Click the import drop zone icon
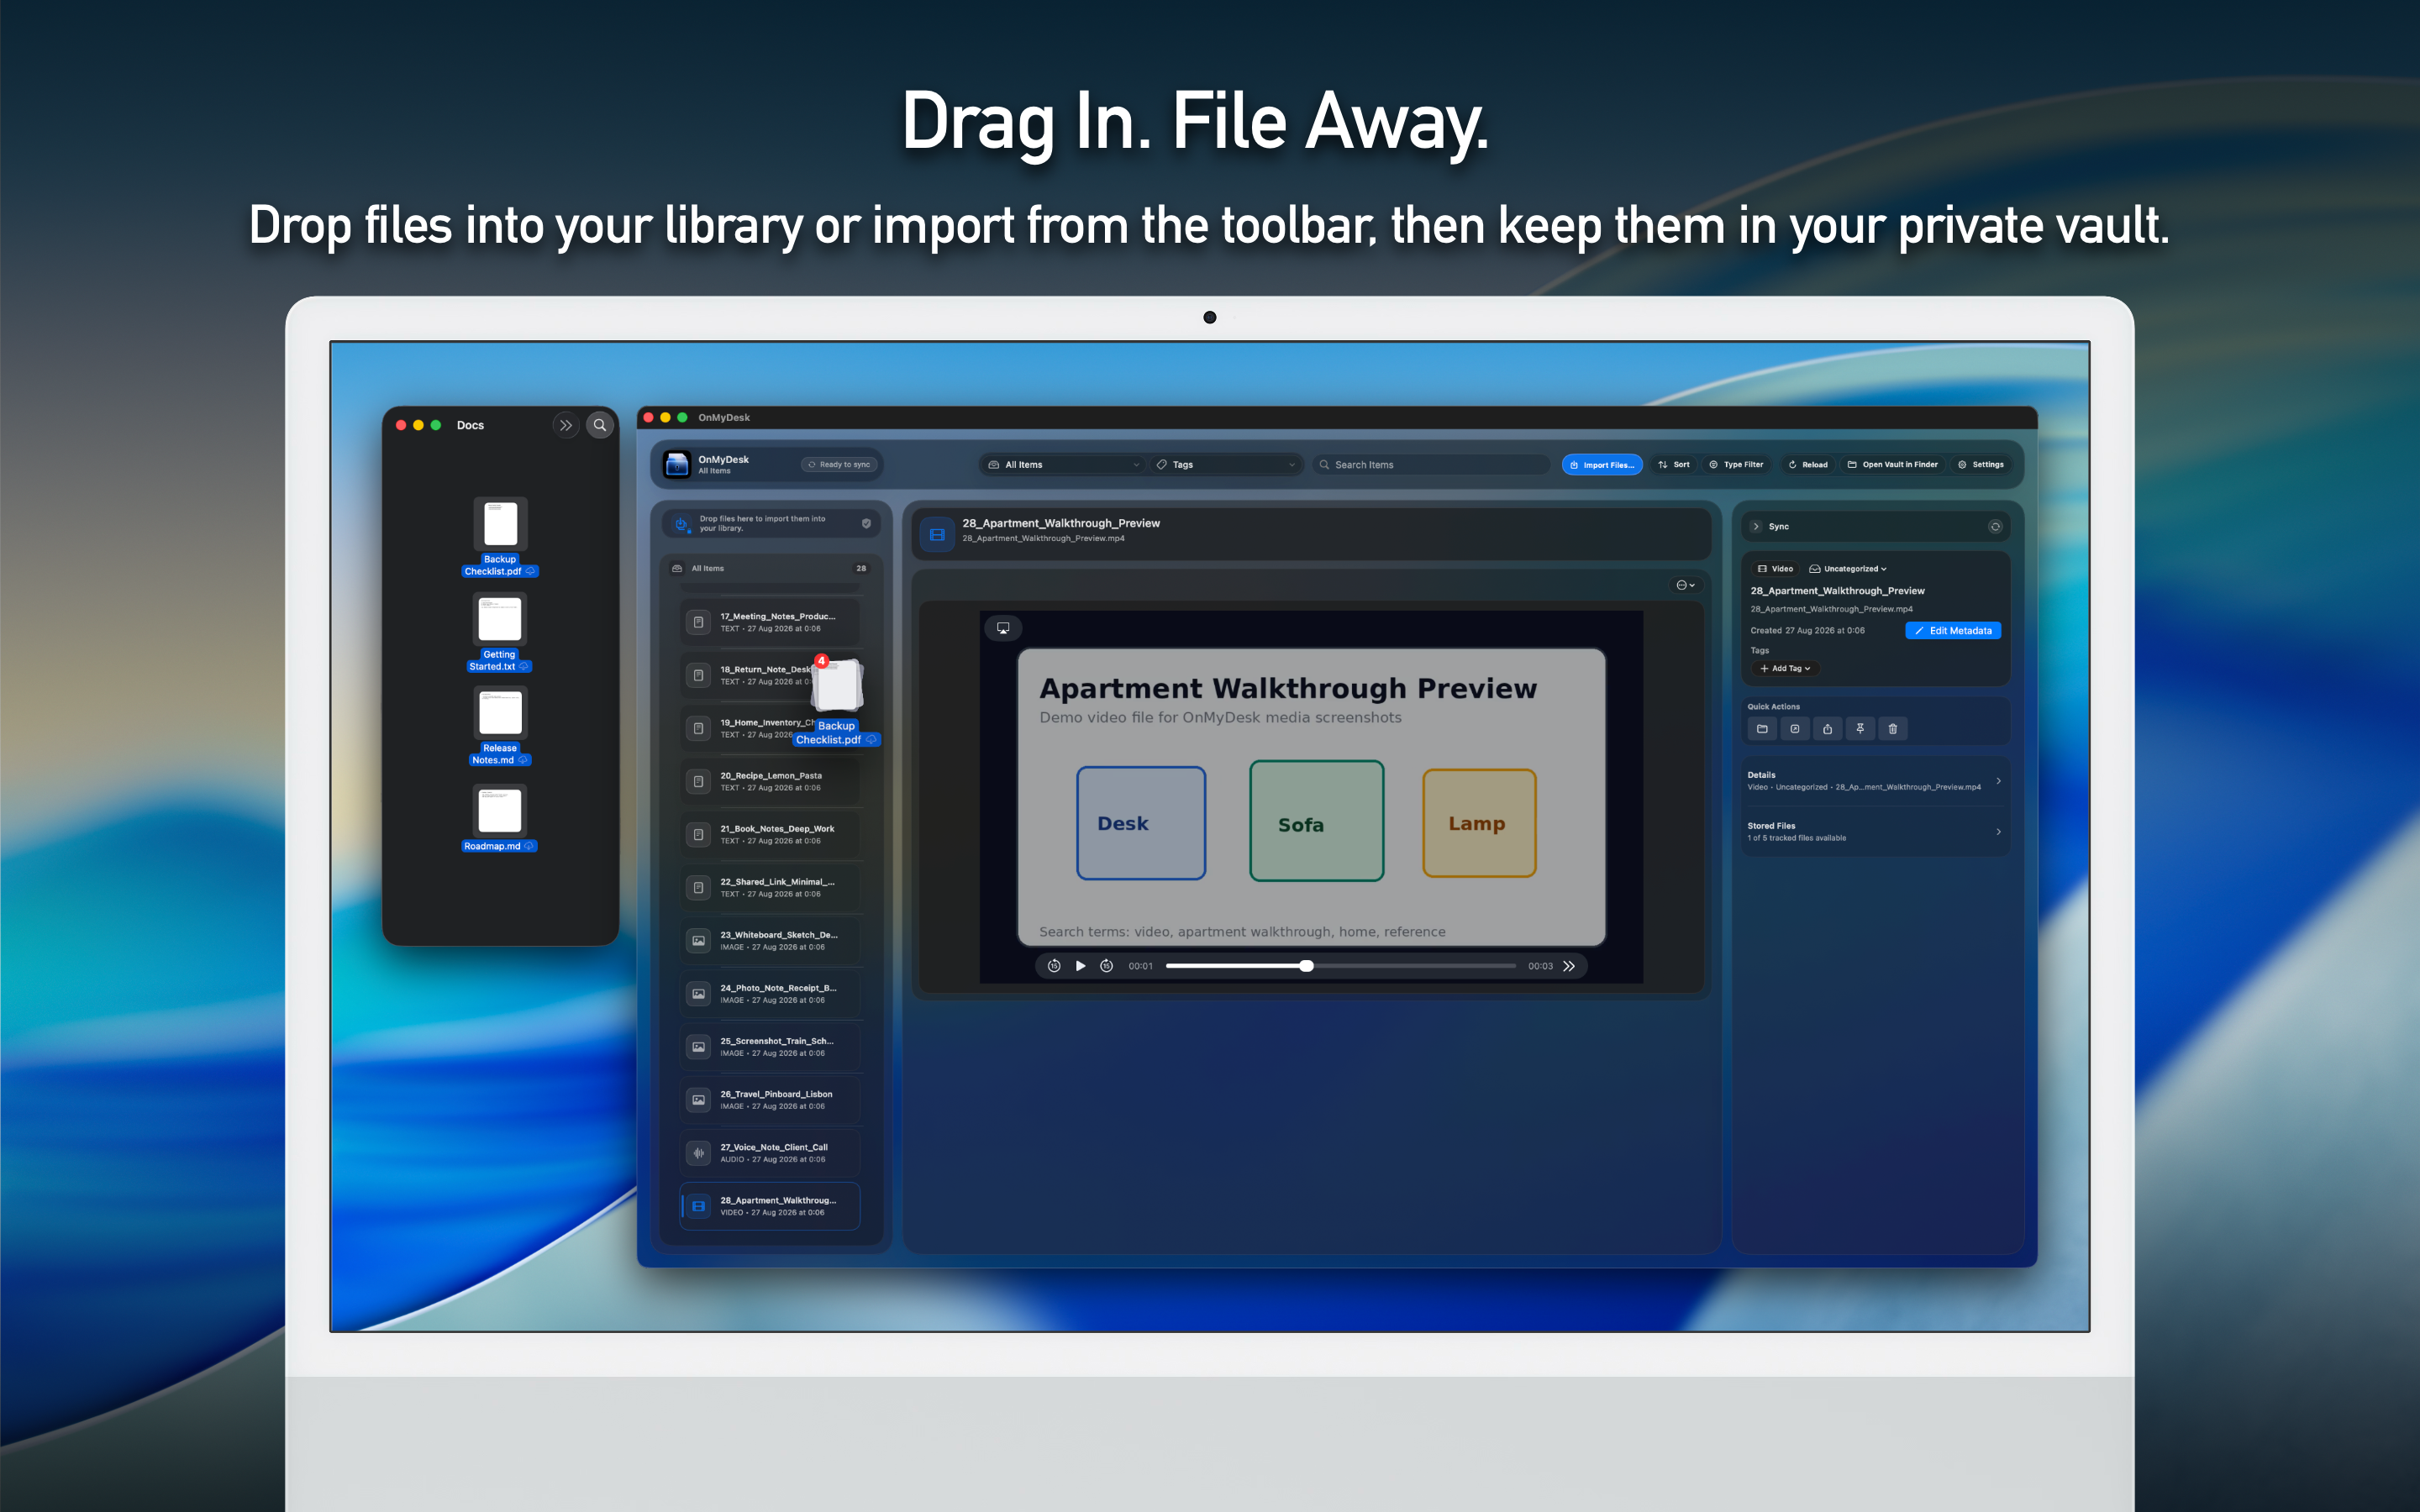Viewport: 2420px width, 1512px height. pos(681,523)
